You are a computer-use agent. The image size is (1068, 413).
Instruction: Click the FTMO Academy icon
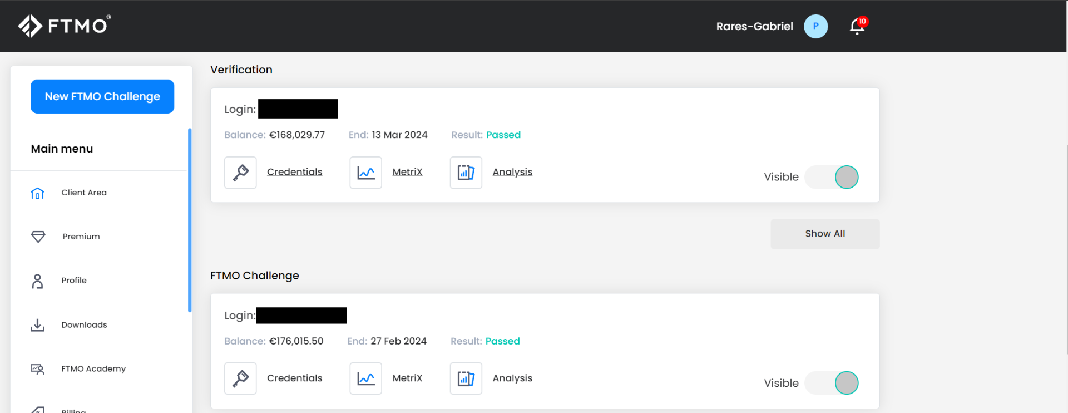(x=37, y=369)
